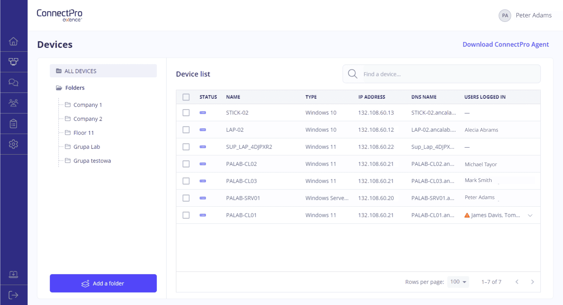Click the download agent sidebar icon

[x=13, y=274]
